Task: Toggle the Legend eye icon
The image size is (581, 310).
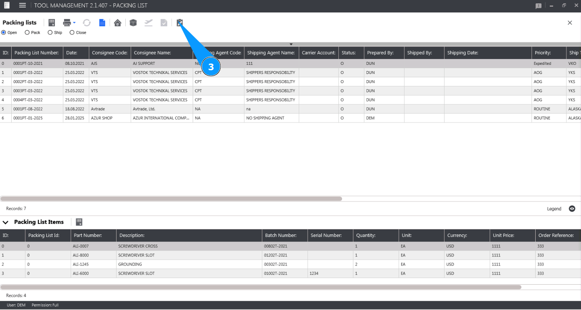Action: click(x=572, y=209)
